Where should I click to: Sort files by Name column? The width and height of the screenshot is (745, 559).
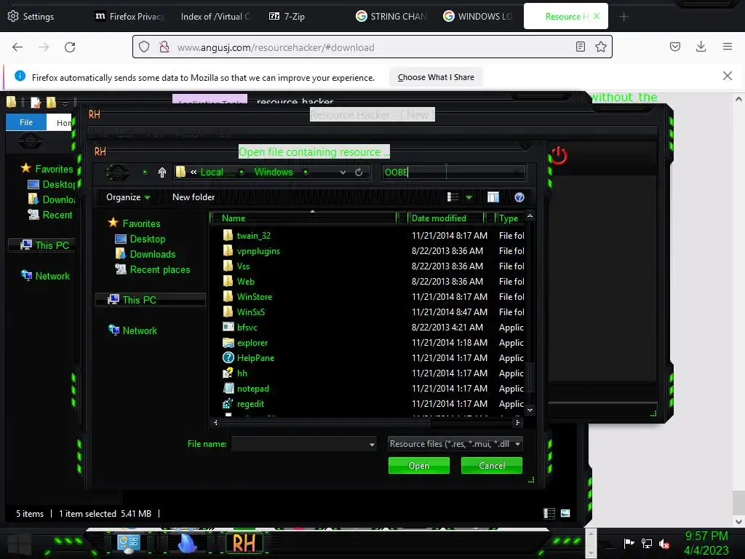coord(303,218)
